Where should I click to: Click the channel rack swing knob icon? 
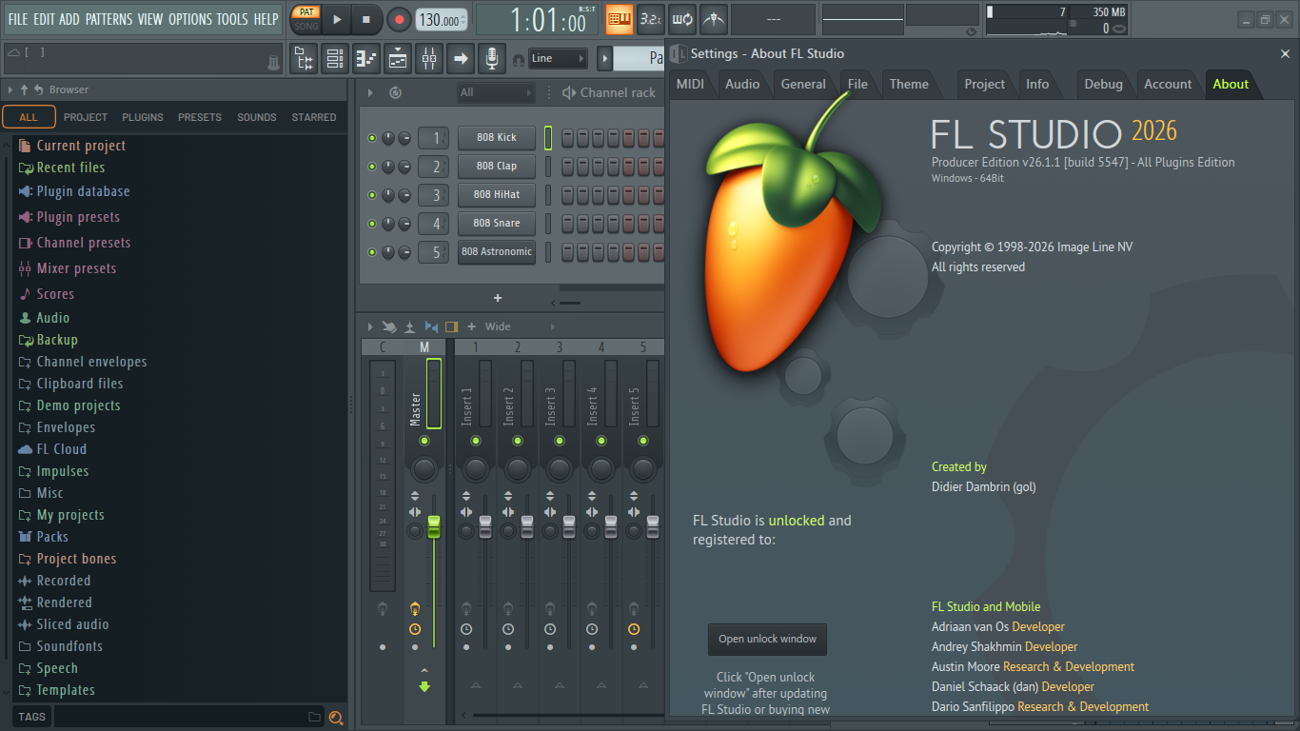396,92
